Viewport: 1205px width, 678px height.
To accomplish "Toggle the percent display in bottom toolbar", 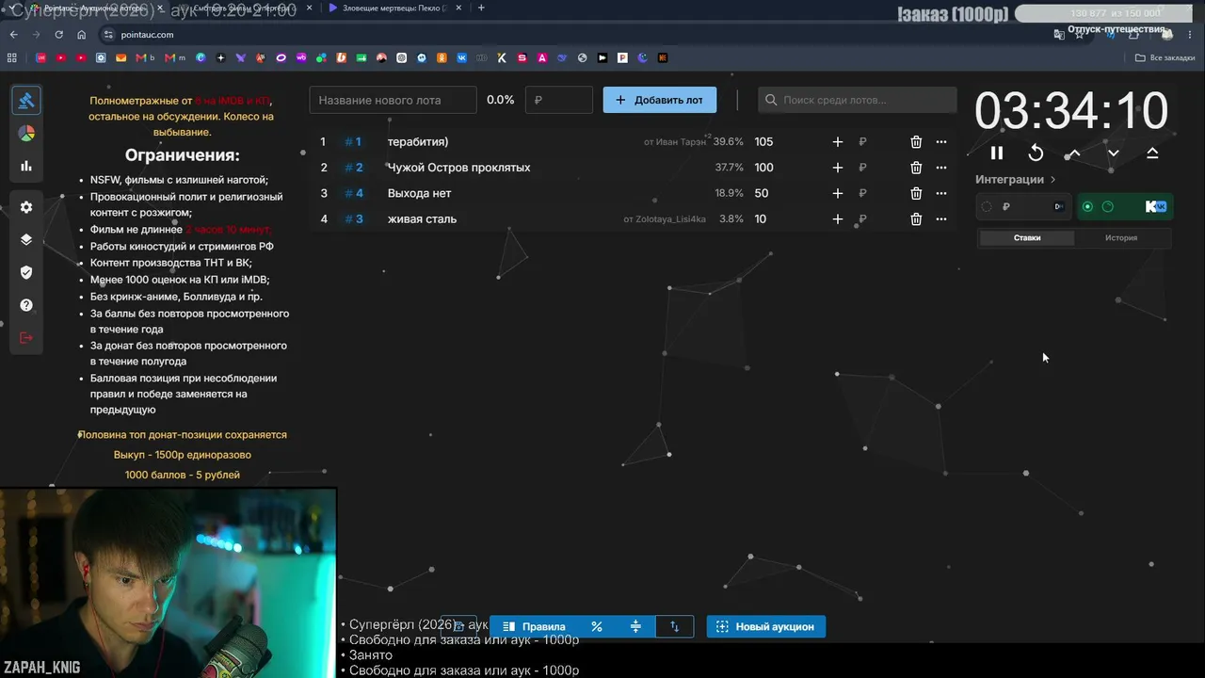I will [597, 626].
